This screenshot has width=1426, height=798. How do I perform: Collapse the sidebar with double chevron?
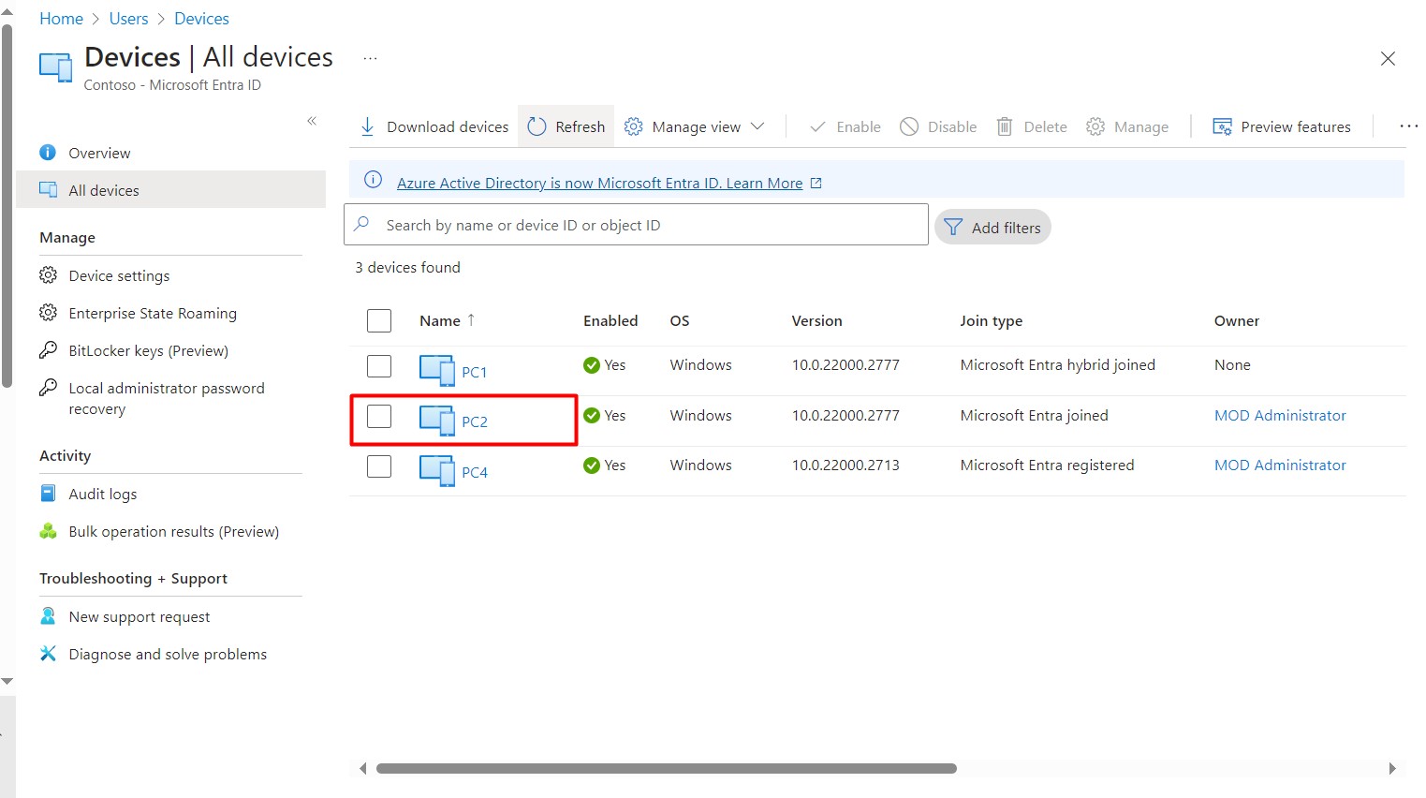pos(312,121)
